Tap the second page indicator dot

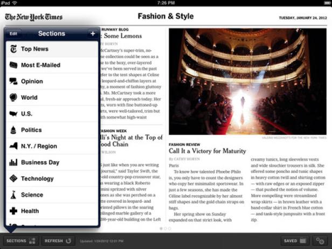click(165, 229)
